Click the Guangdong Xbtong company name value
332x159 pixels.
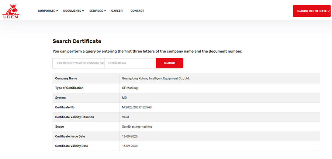[x=156, y=78]
